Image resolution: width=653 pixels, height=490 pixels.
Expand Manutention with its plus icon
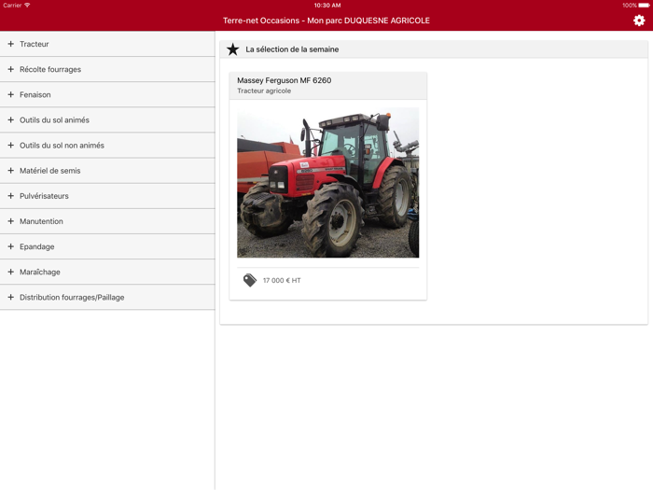click(x=11, y=221)
